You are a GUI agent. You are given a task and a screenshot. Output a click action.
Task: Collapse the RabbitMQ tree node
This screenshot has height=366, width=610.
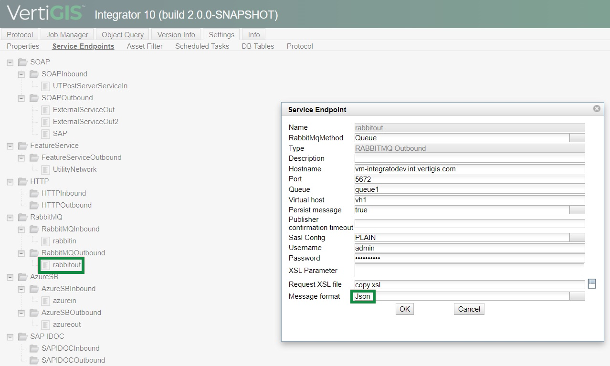(10, 218)
